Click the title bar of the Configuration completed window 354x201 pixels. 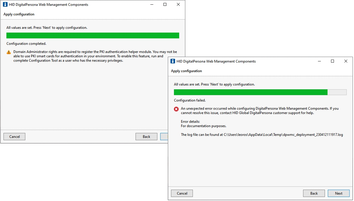tap(116, 5)
